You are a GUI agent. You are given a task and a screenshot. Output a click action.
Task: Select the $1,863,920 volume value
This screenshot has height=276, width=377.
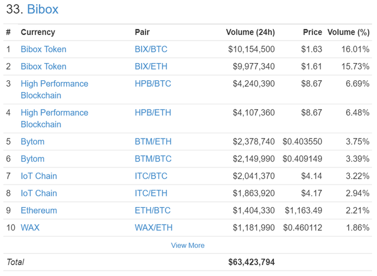[x=254, y=193]
